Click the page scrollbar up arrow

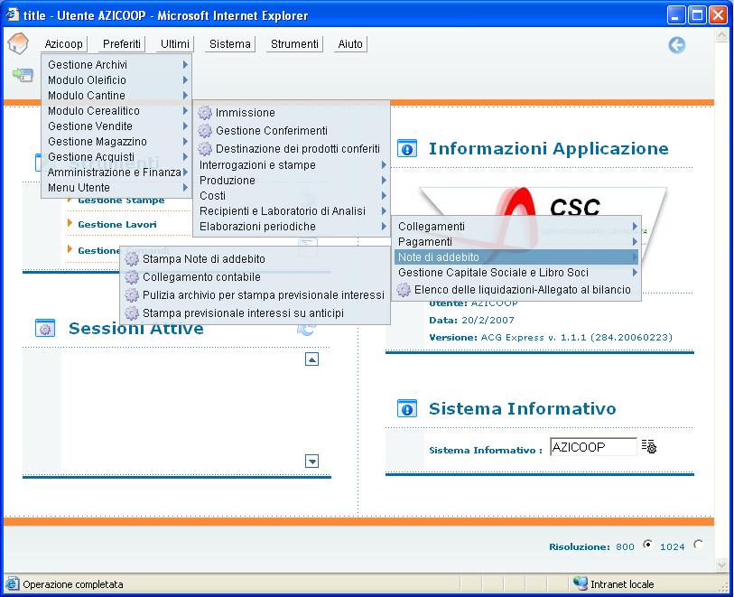[x=721, y=35]
